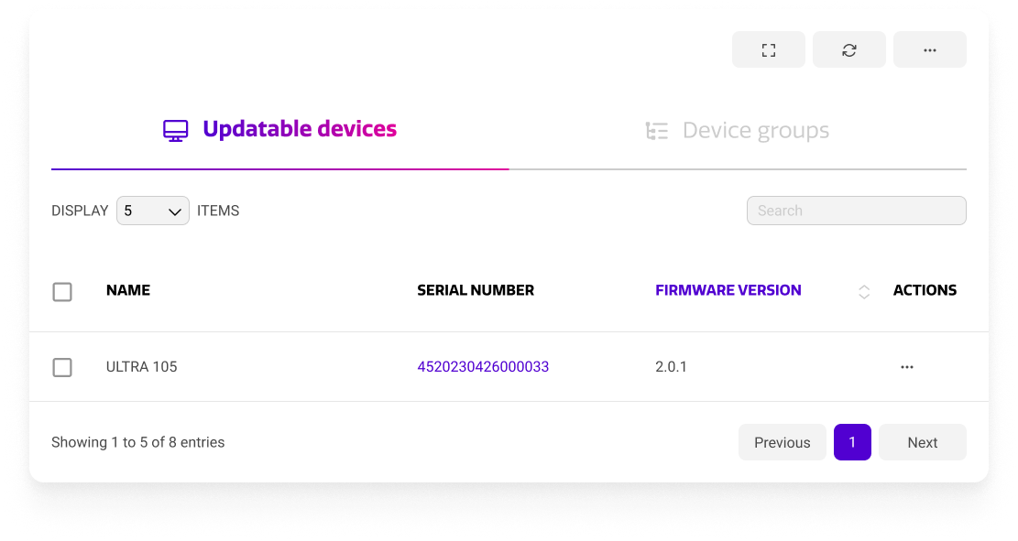The width and height of the screenshot is (1018, 541).
Task: Click the chevron on the Display selector
Action: pyautogui.click(x=177, y=211)
